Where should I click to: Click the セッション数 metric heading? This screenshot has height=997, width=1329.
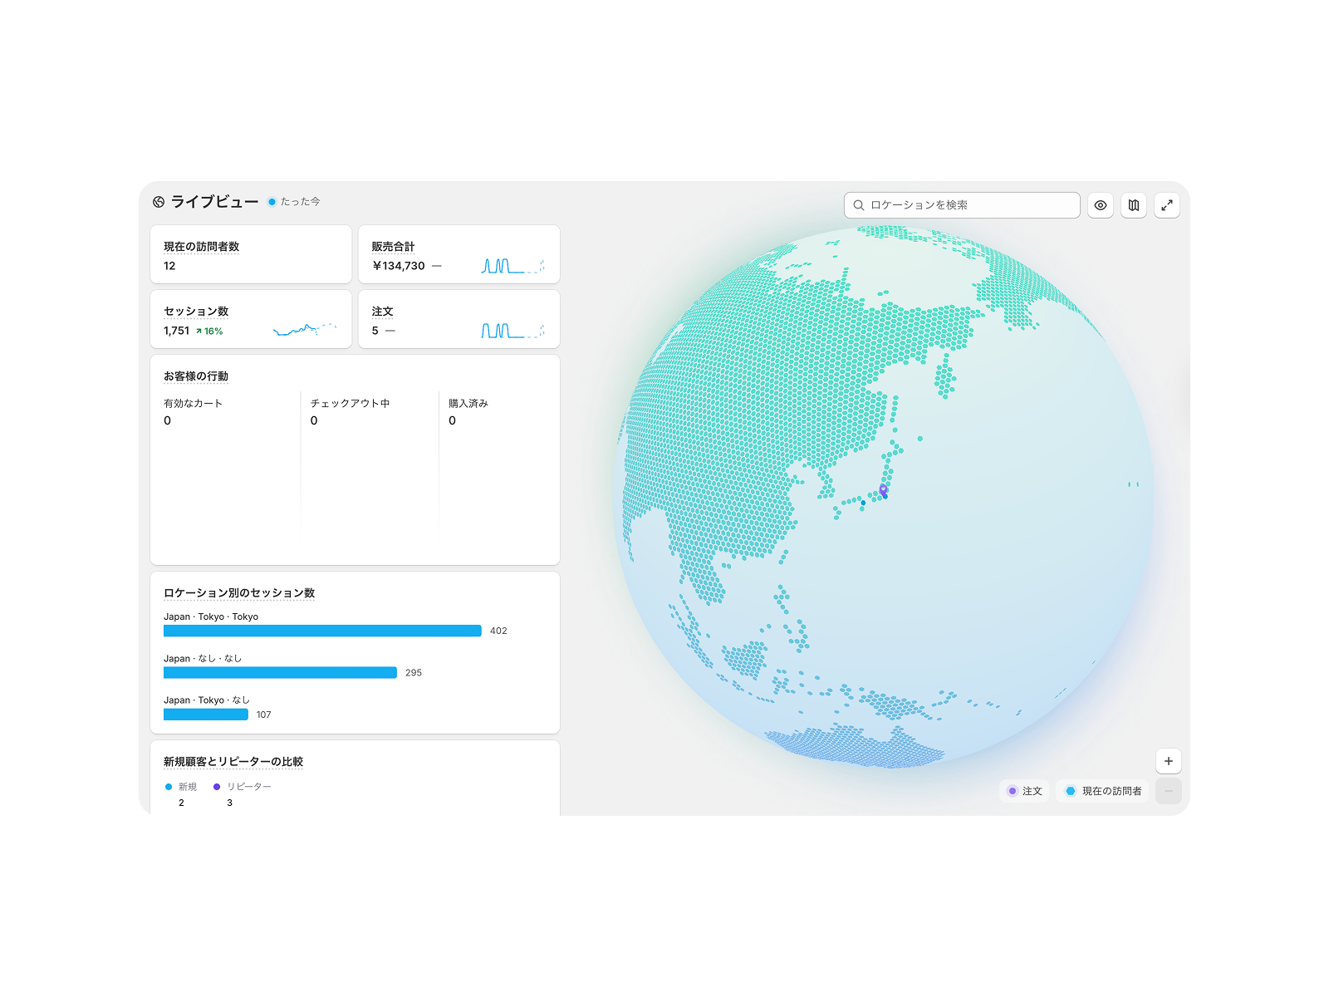(196, 312)
